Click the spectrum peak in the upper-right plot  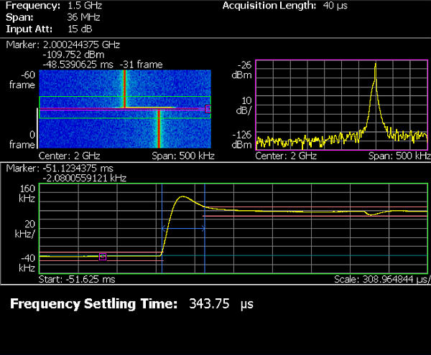point(375,65)
